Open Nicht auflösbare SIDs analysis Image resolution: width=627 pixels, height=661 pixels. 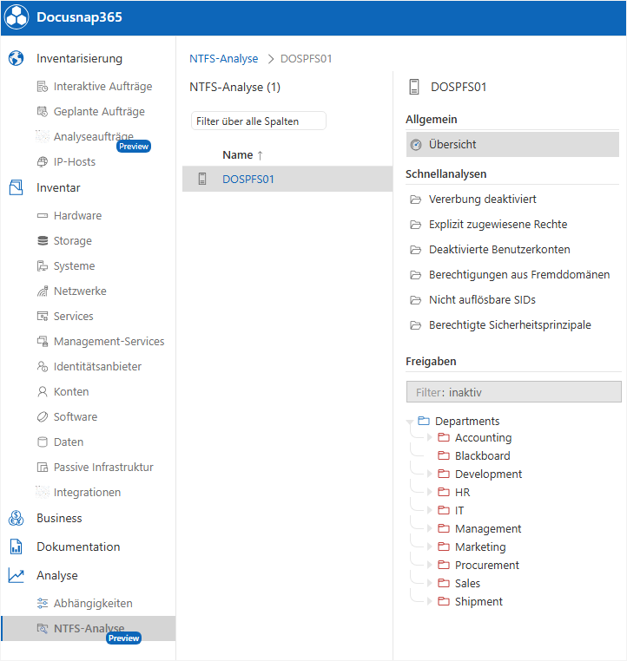pyautogui.click(x=482, y=300)
